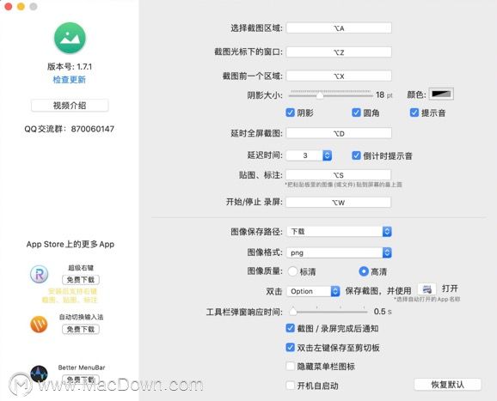Viewport: 497px width, 401px height.
Task: Click 免费下载 for 自动切换输入法
Action: point(81,329)
